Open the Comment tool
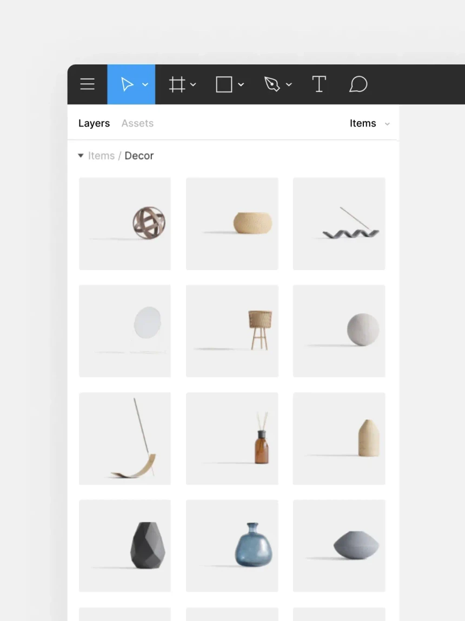Viewport: 465px width, 621px height. tap(358, 84)
